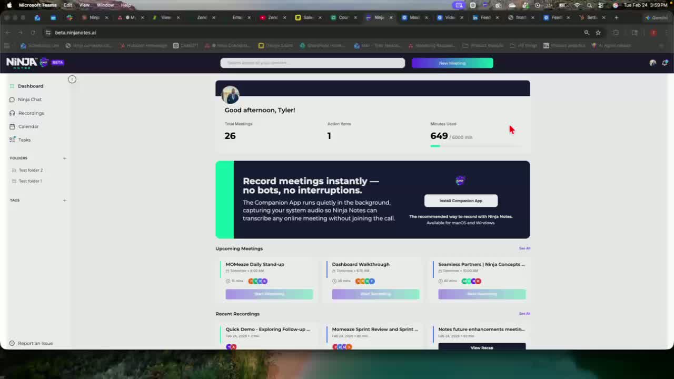Switch to the Maxi browser tab
Viewport: 674px width, 379px height.
point(414,17)
